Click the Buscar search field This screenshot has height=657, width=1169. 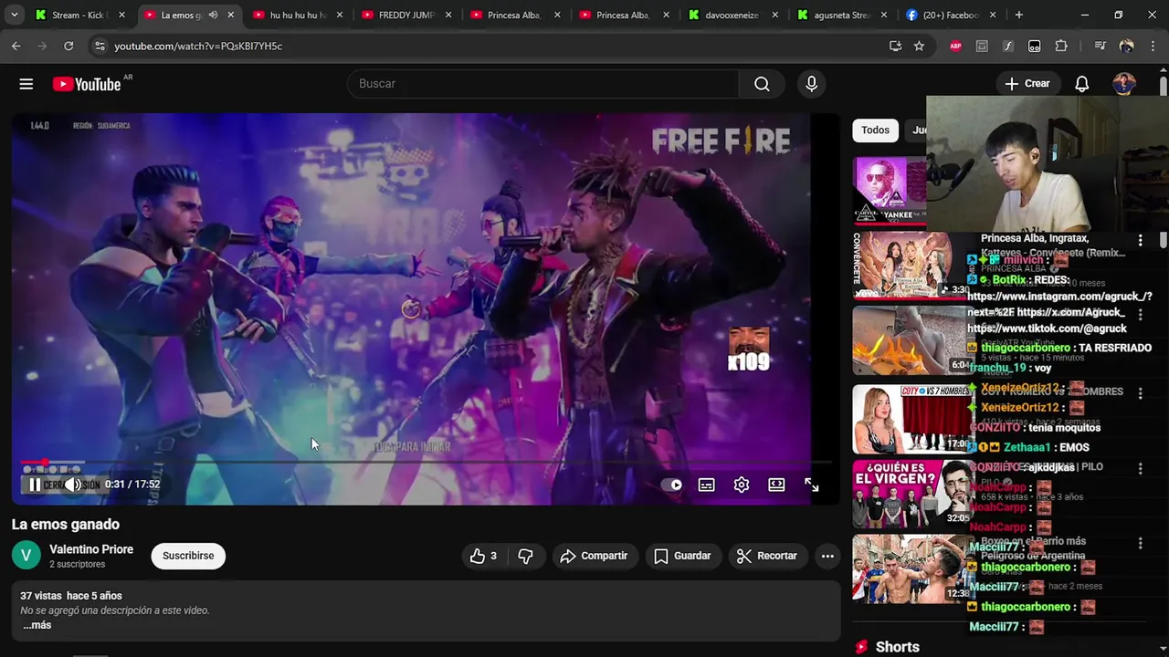point(543,84)
